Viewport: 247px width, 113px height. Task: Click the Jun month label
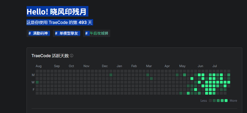click(200, 66)
